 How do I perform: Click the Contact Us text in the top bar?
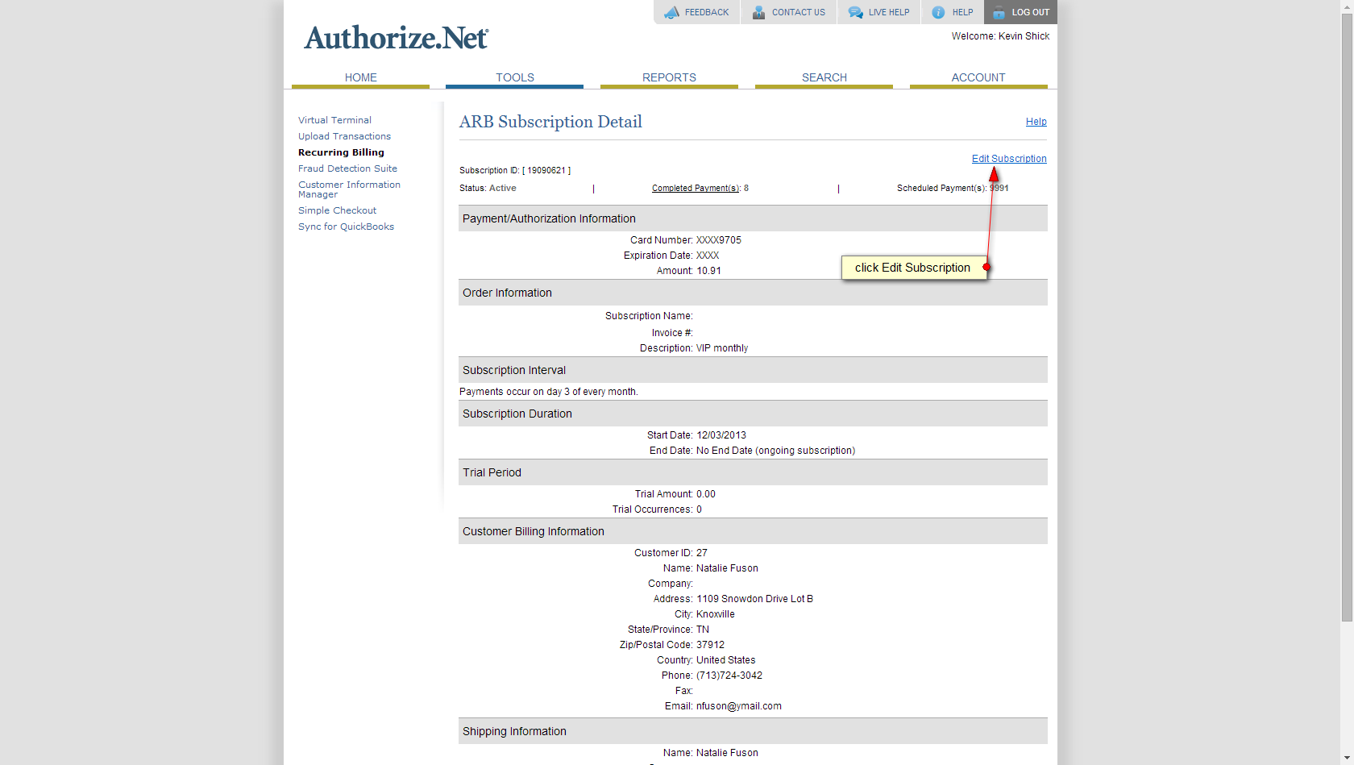pyautogui.click(x=799, y=12)
